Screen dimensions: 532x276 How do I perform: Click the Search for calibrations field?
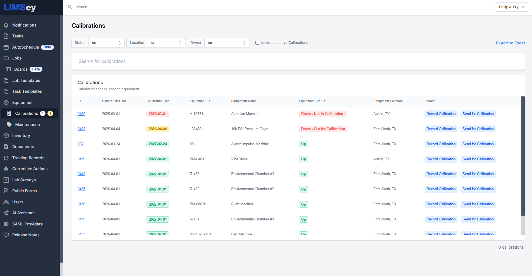pos(298,61)
